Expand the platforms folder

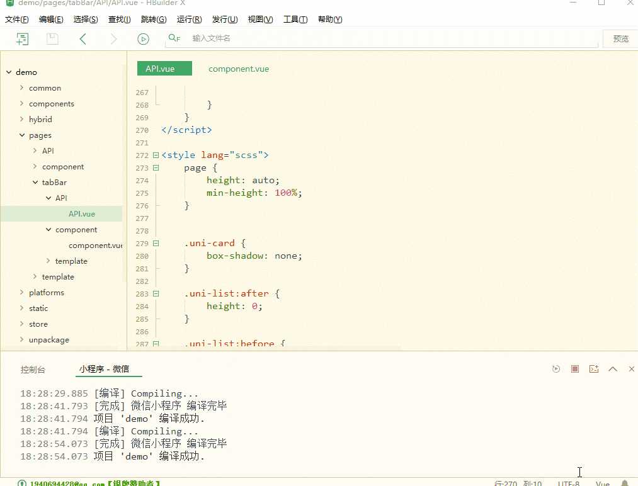pyautogui.click(x=22, y=292)
